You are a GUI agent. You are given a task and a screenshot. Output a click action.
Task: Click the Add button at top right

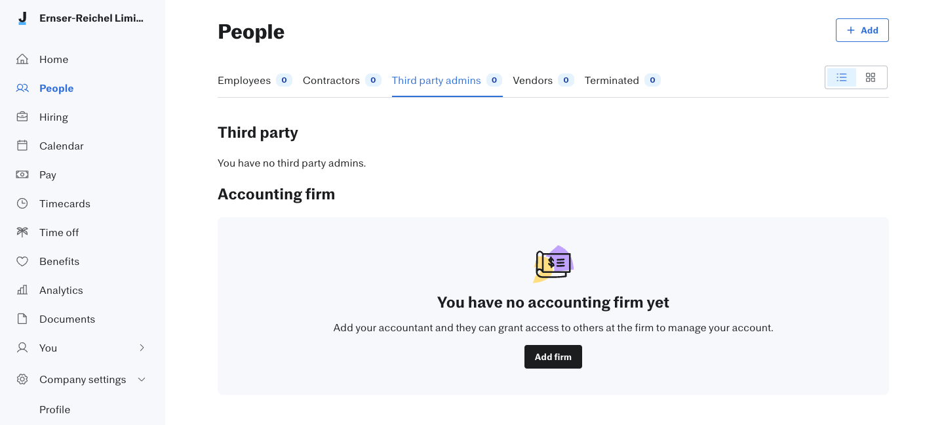click(862, 30)
